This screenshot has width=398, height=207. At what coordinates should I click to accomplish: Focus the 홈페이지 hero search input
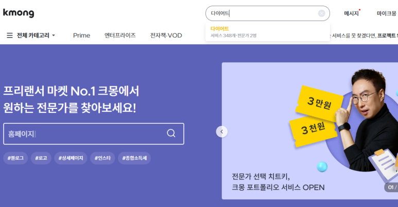[85, 134]
